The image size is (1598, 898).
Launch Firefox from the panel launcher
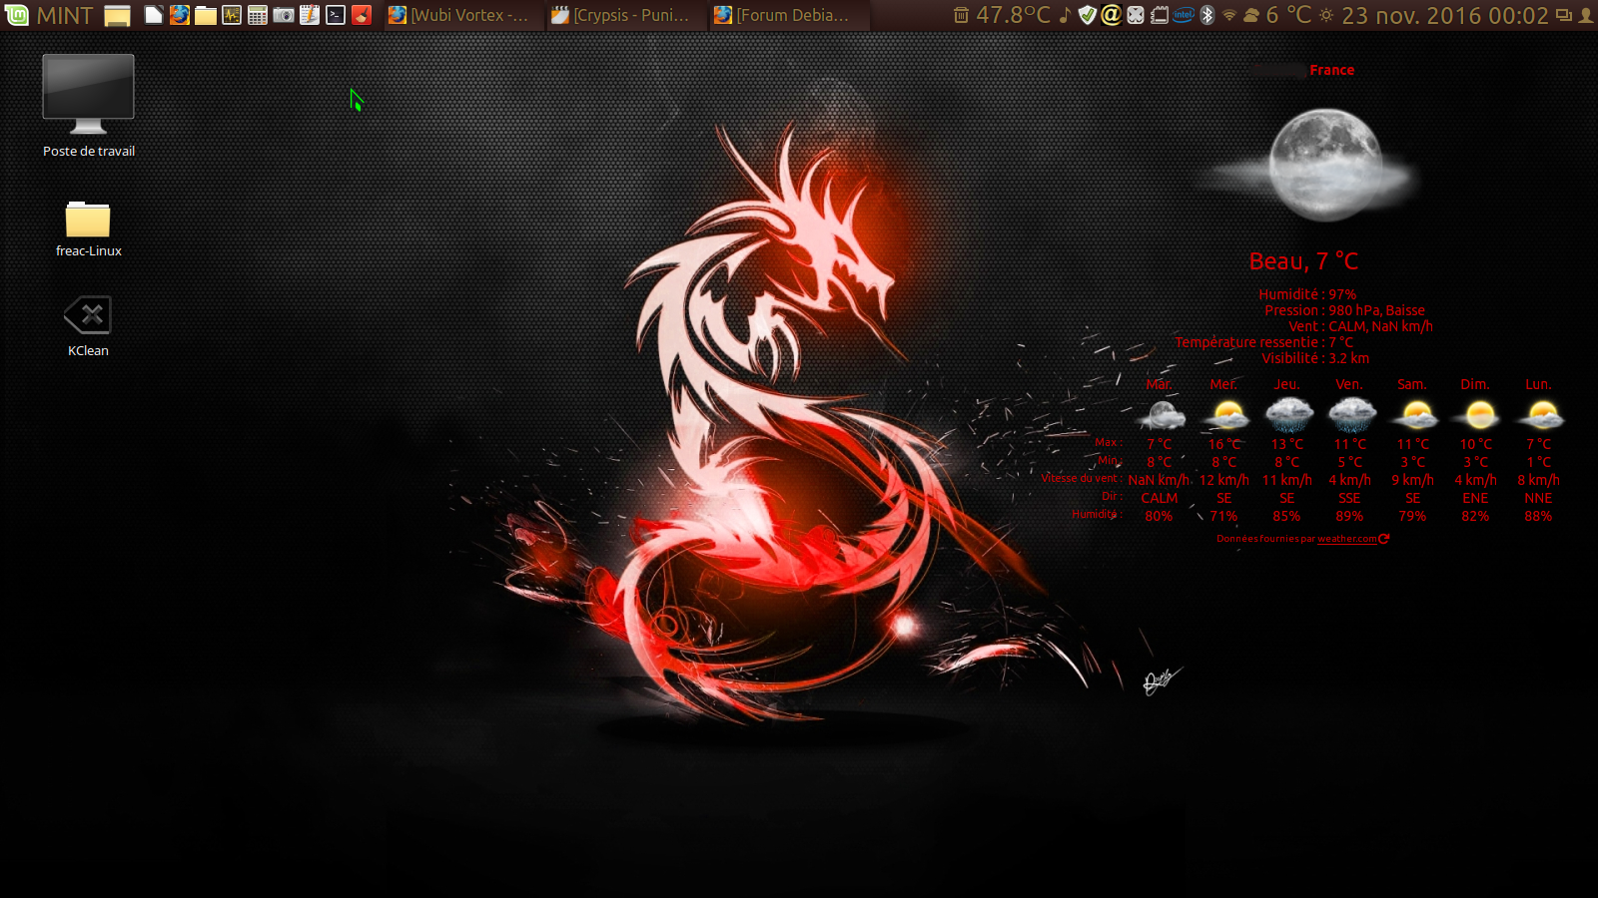coord(180,15)
